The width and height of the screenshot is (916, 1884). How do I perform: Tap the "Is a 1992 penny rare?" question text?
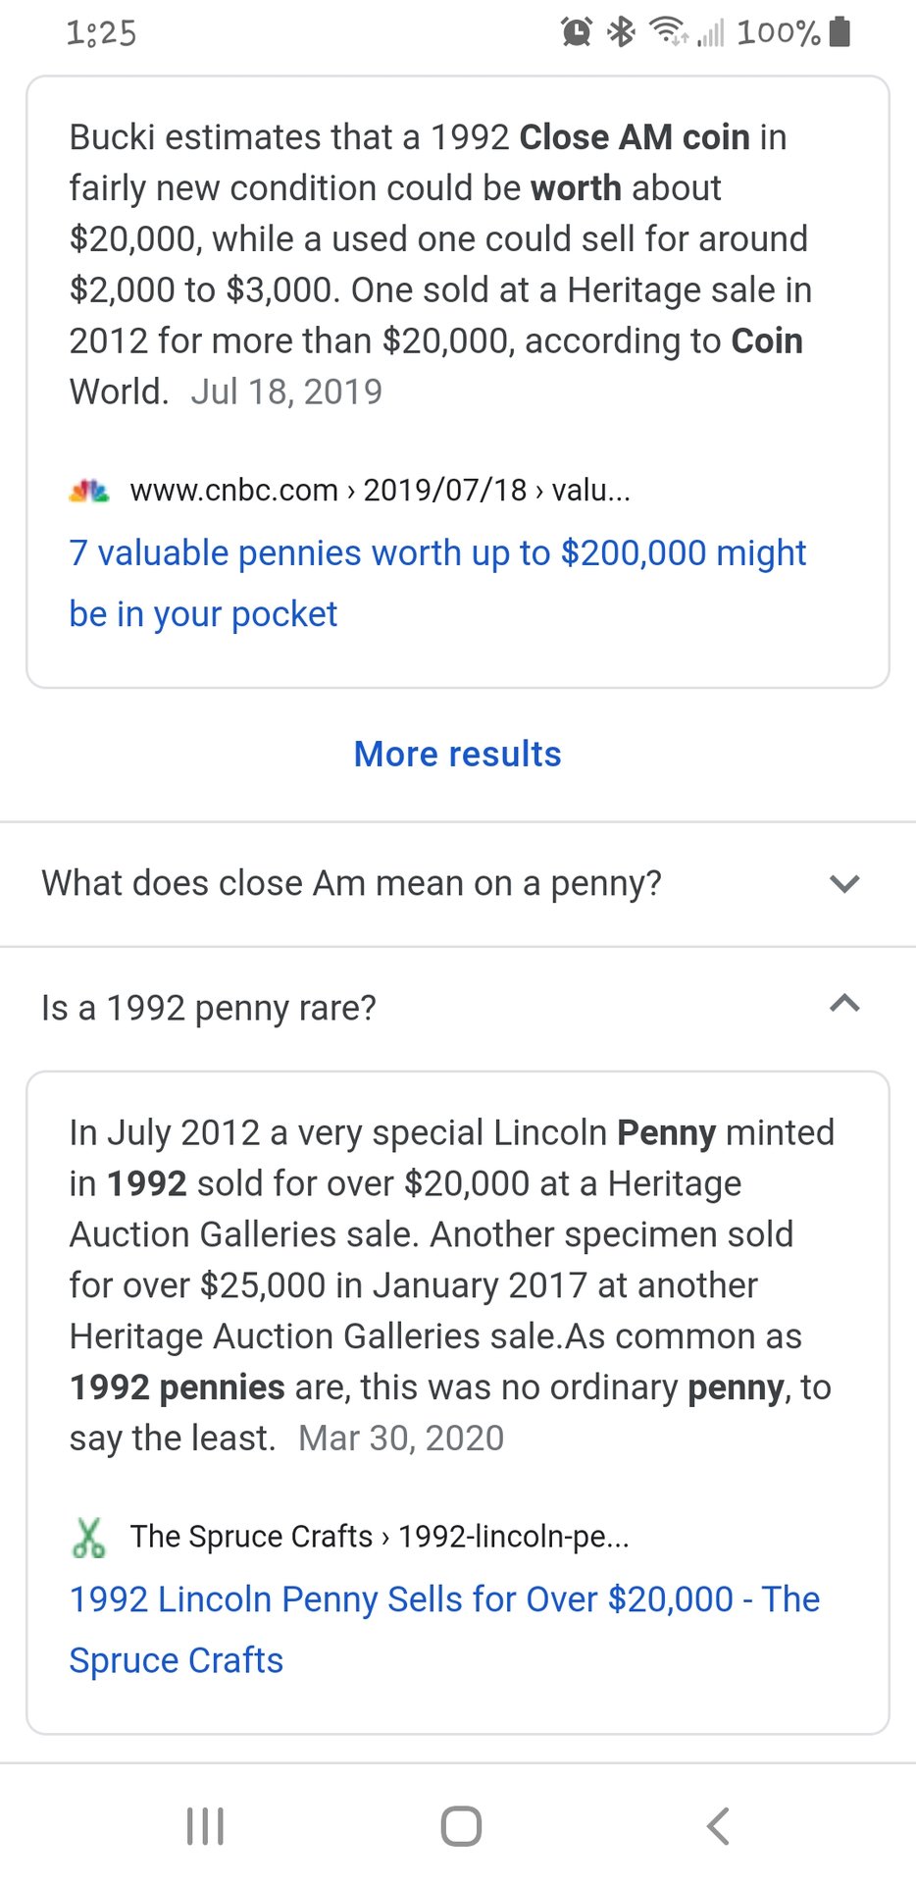[209, 1008]
